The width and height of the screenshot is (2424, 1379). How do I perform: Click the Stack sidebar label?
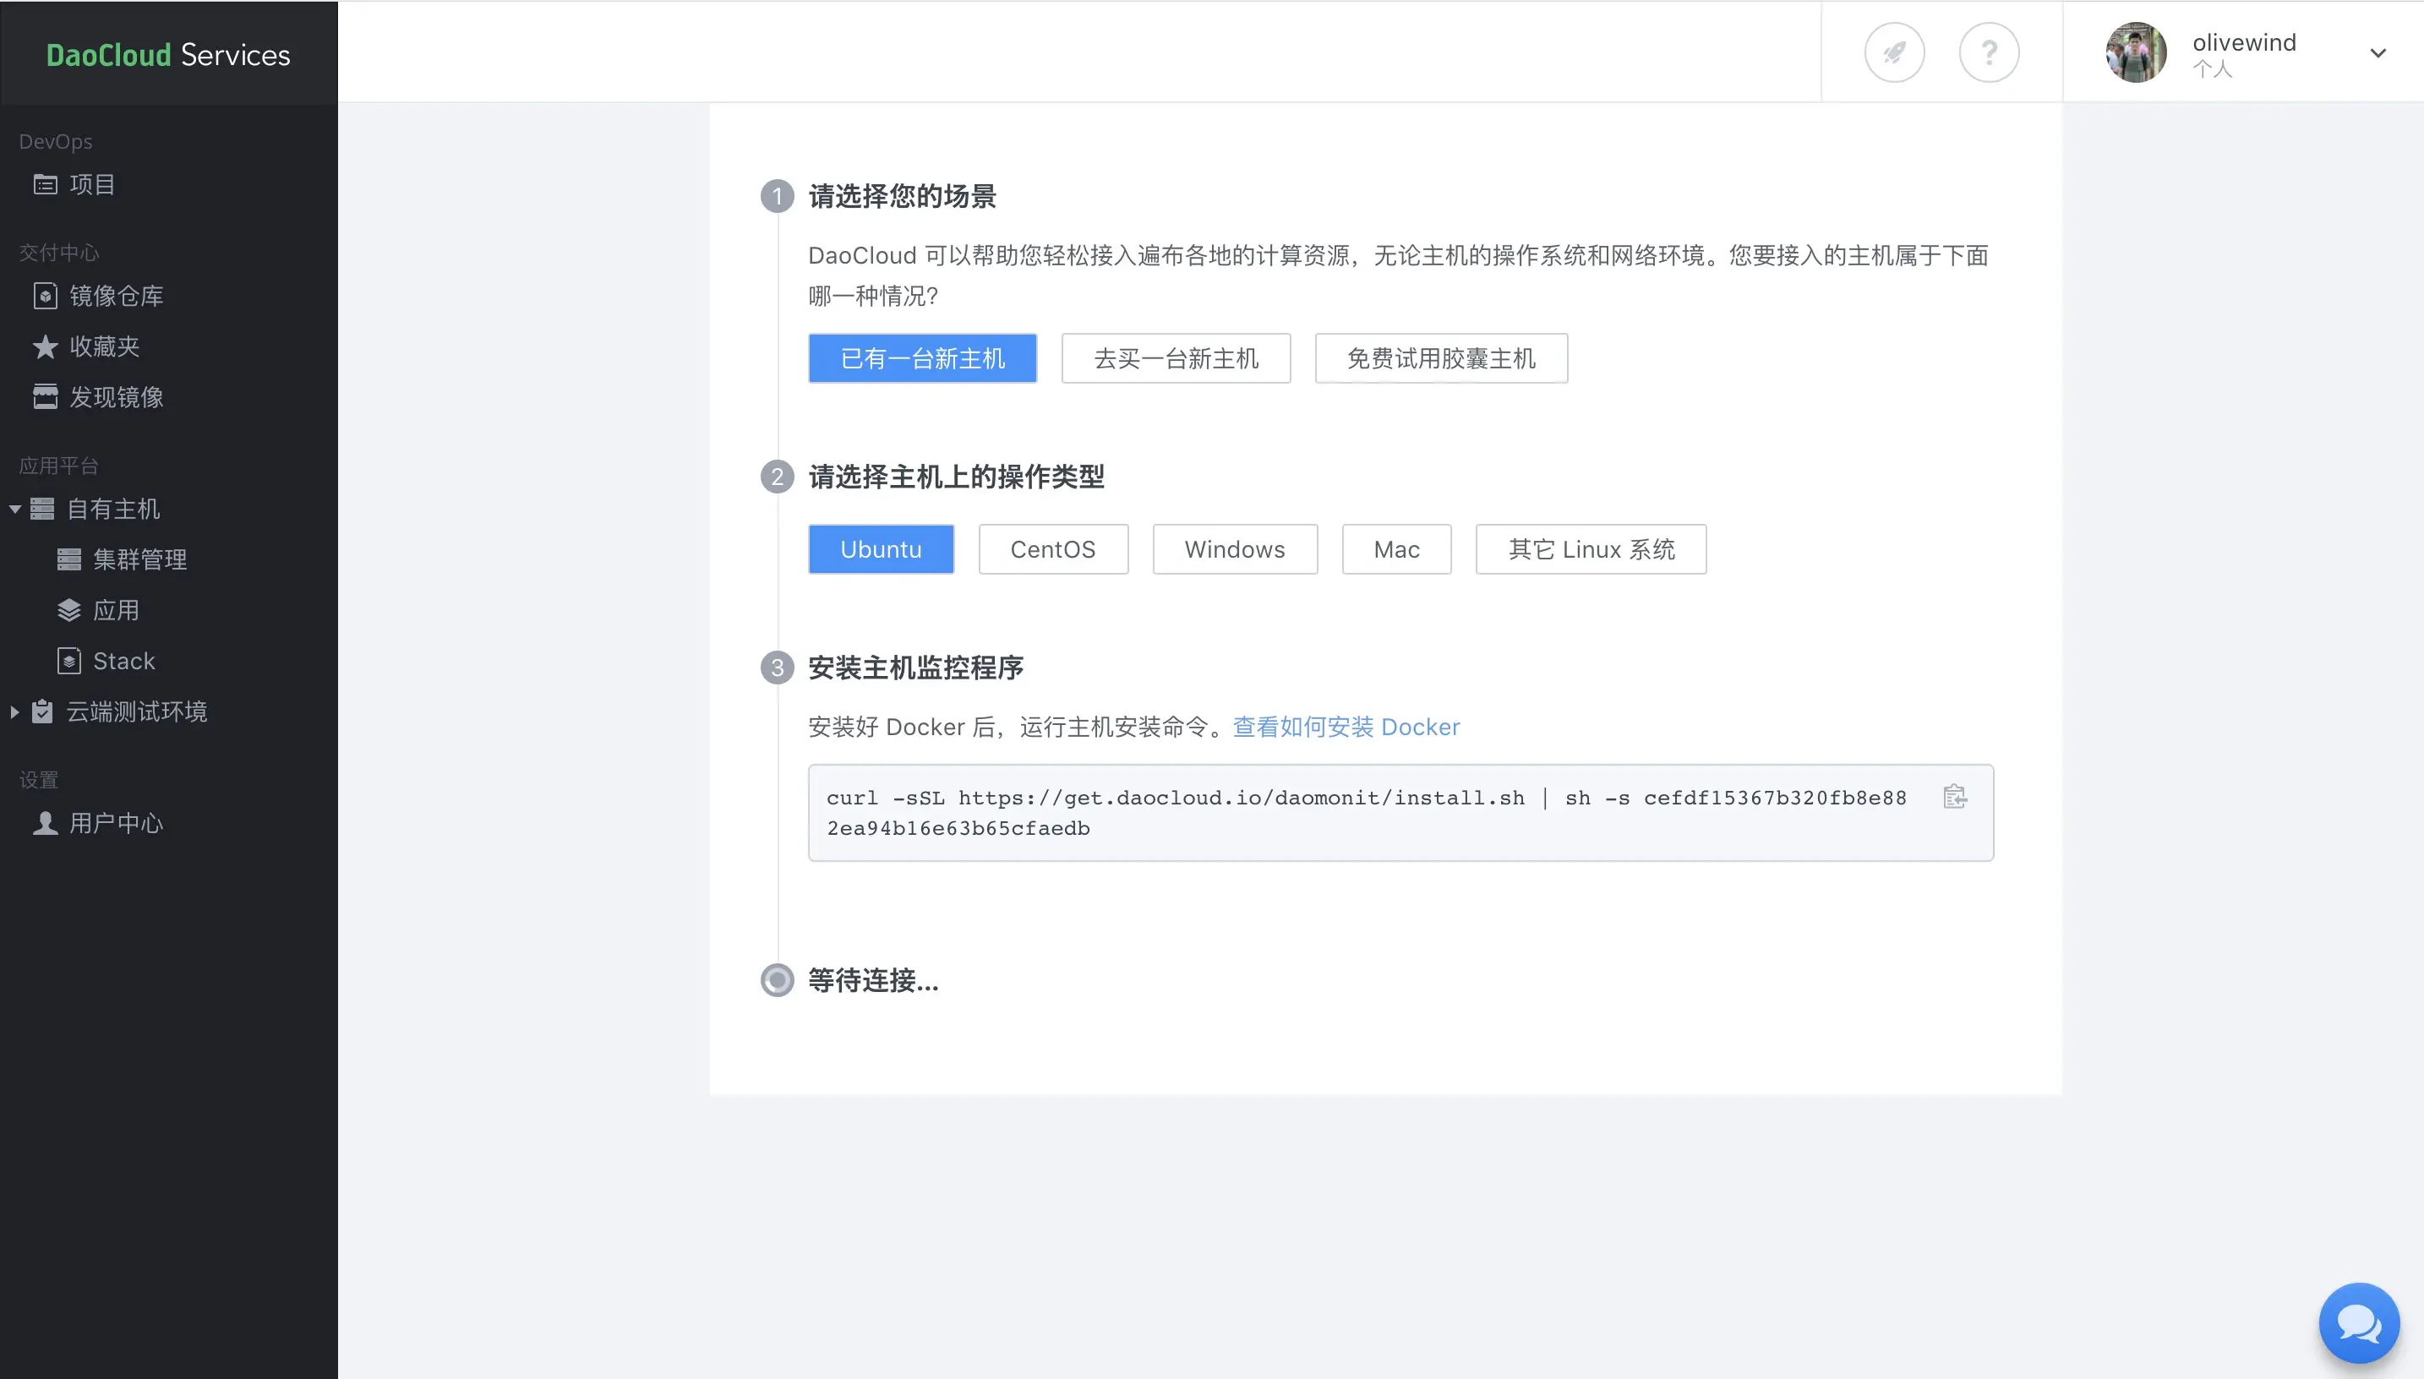[124, 661]
